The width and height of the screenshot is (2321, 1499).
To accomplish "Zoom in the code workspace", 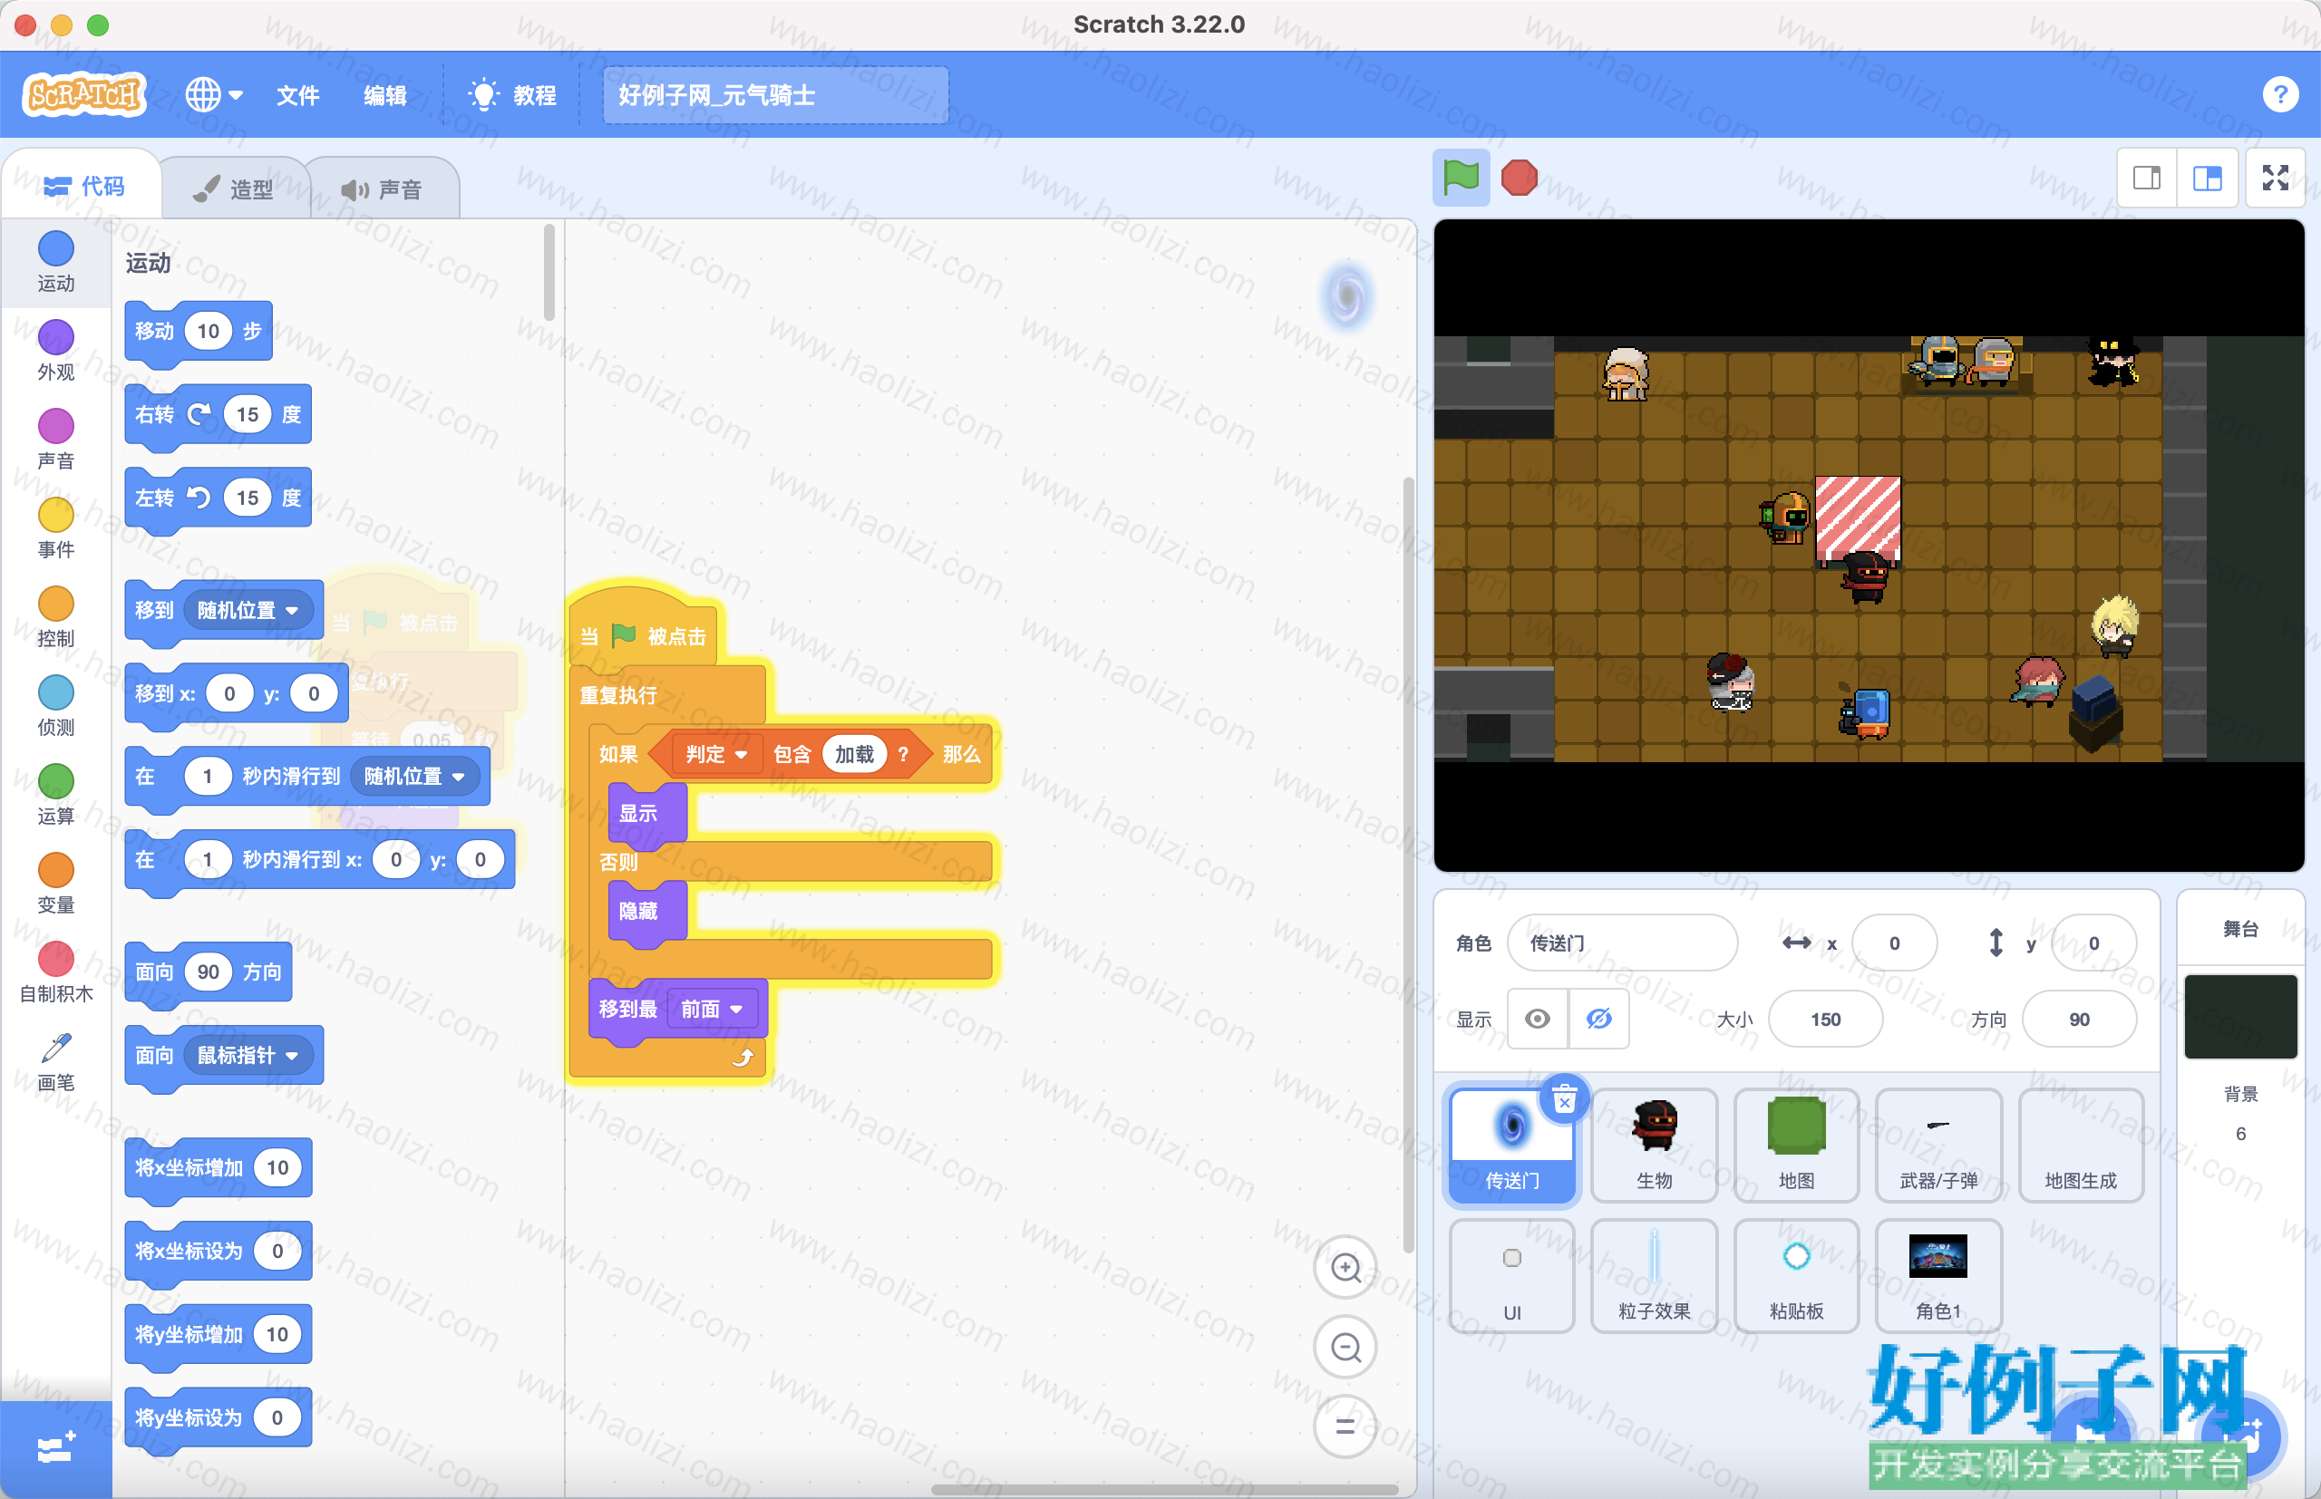I will point(1345,1267).
